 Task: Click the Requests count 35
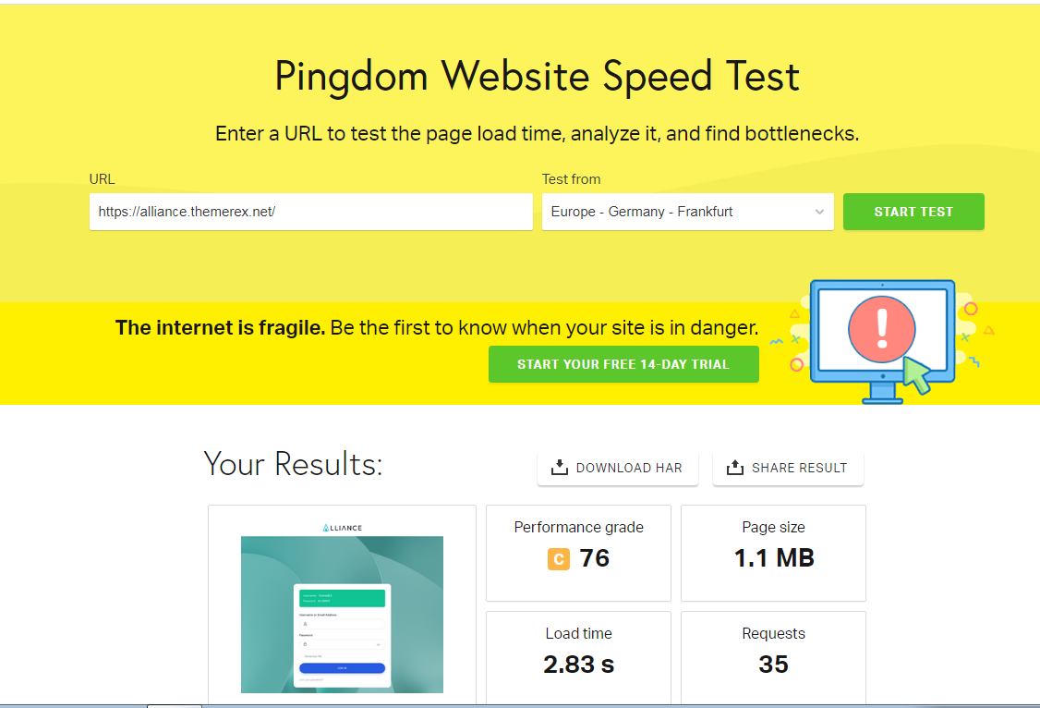pos(773,665)
